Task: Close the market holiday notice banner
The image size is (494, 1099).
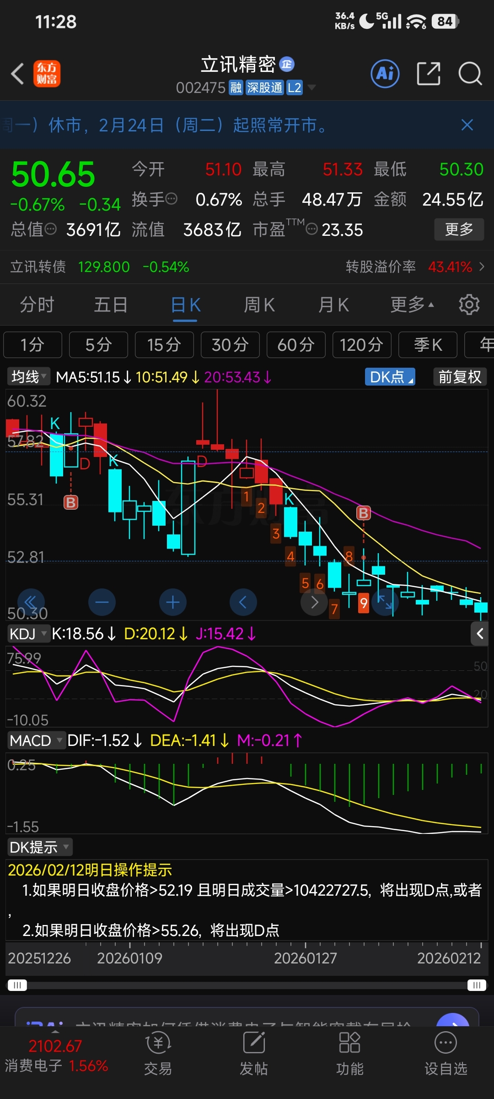Action: pos(467,125)
